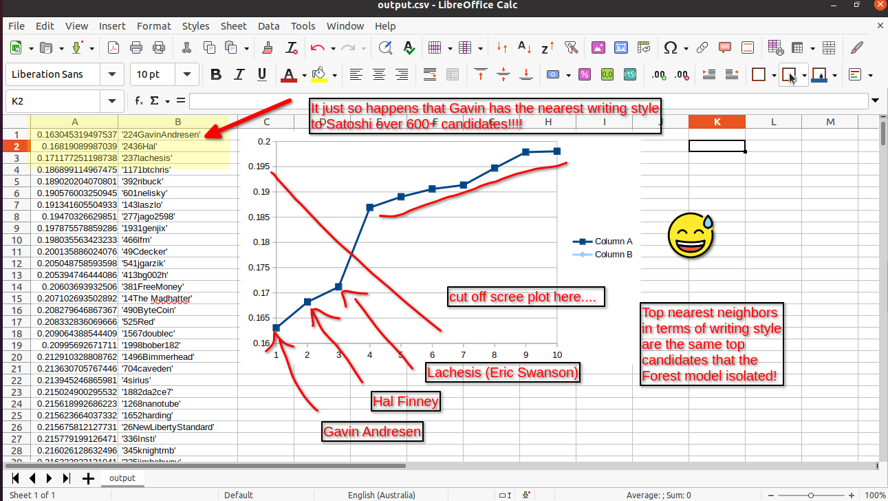Open Special Character dropdown arrow
This screenshot has height=501, width=888.
click(x=686, y=48)
